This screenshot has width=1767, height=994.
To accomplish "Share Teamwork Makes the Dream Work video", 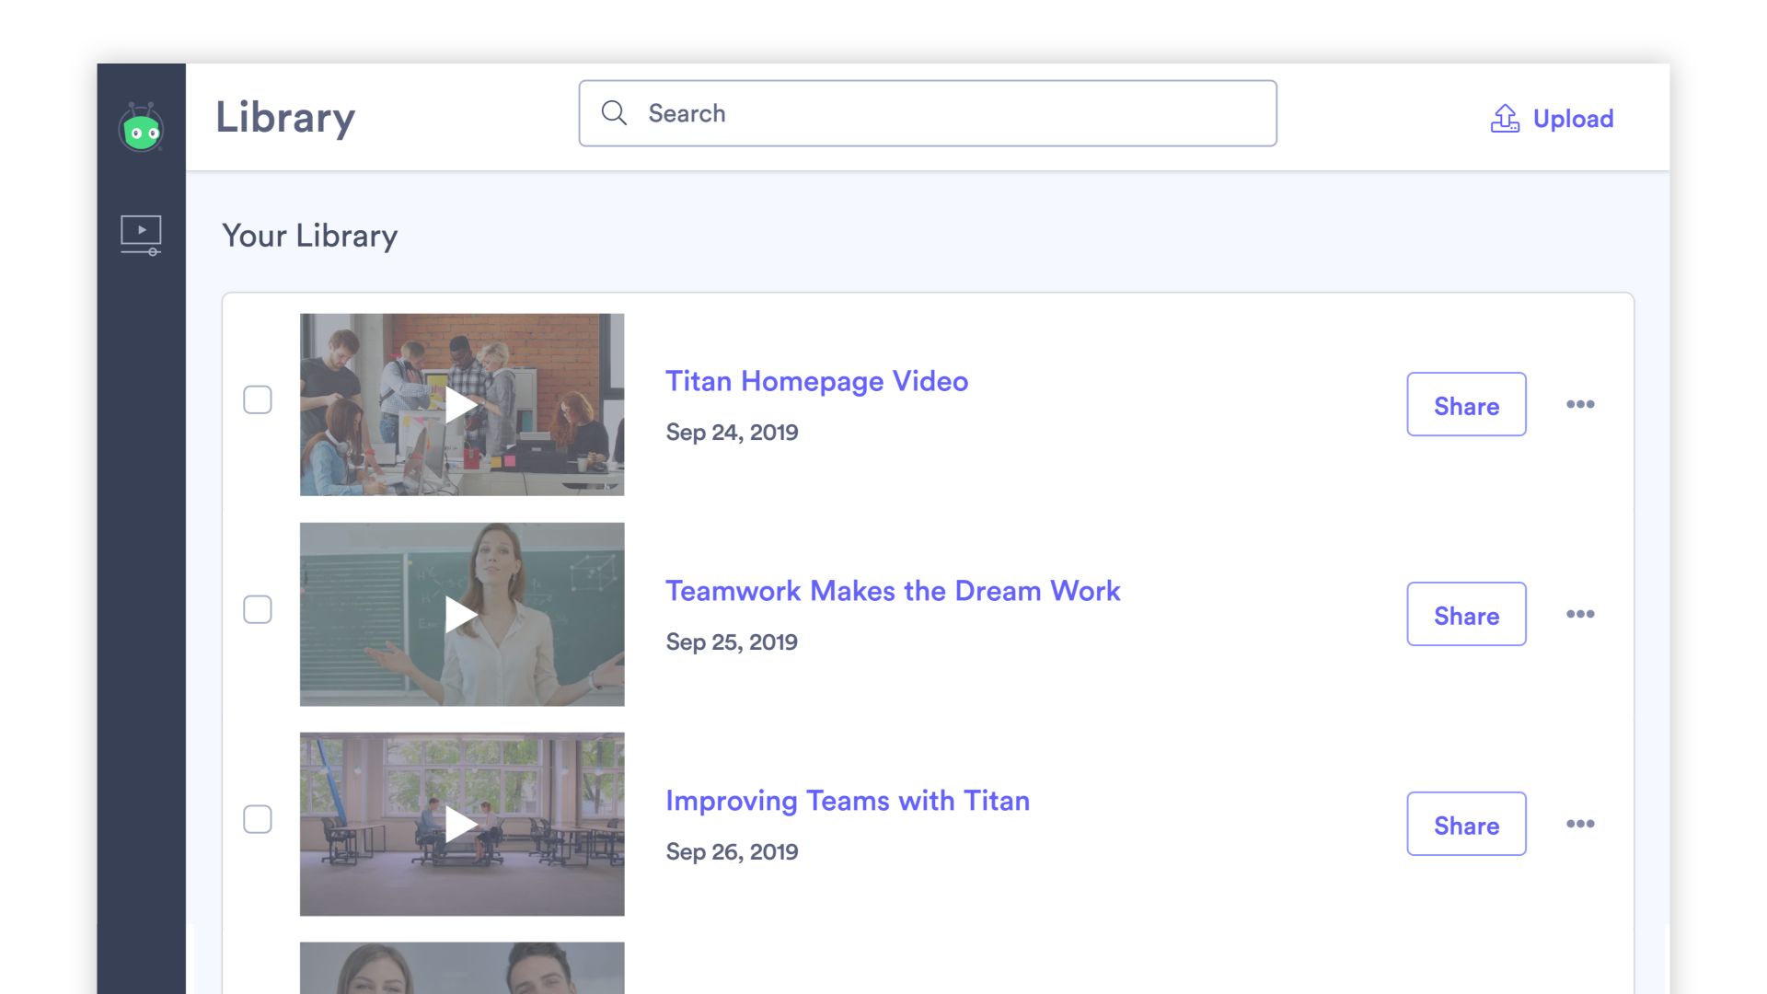I will click(1466, 614).
